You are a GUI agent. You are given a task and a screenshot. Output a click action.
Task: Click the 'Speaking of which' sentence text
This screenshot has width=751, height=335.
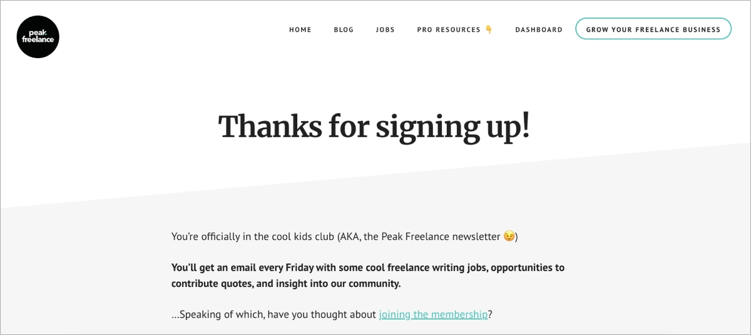274,315
